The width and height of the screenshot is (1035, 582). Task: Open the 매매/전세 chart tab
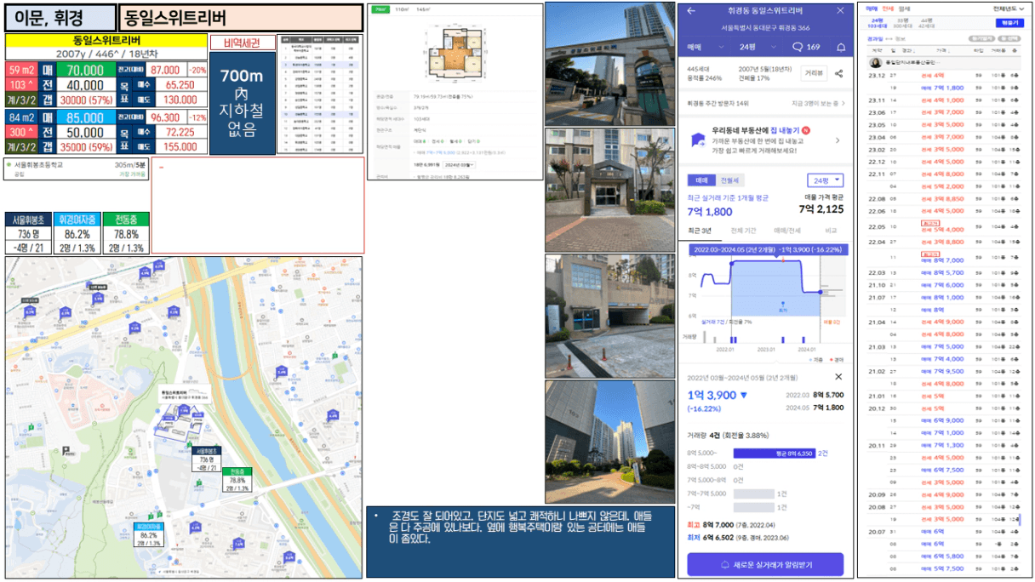coord(786,231)
